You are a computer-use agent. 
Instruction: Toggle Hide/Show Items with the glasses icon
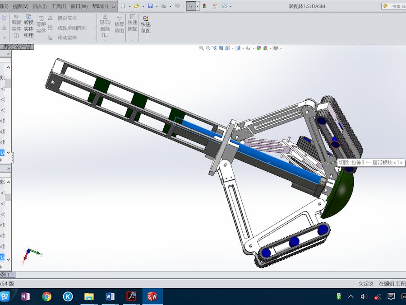(249, 47)
